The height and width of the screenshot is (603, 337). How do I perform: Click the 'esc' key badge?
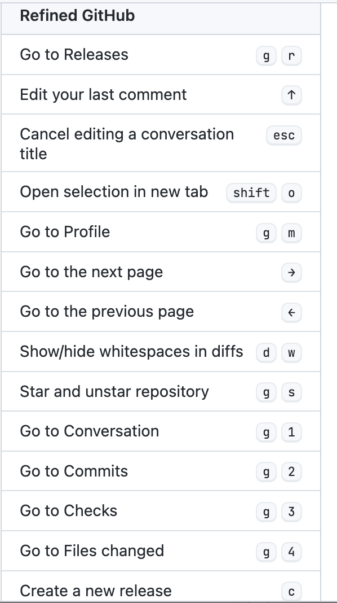click(x=283, y=135)
